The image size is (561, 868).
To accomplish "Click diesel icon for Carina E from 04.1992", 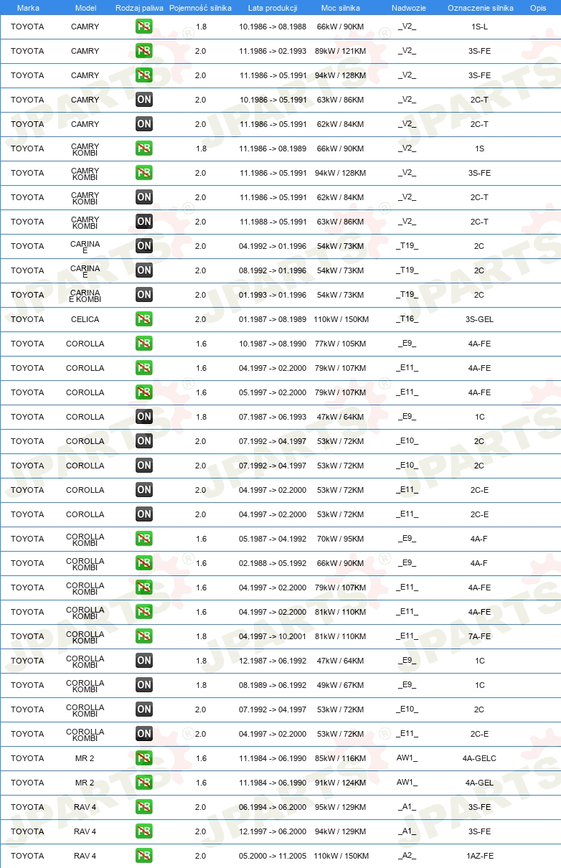I will tap(144, 246).
